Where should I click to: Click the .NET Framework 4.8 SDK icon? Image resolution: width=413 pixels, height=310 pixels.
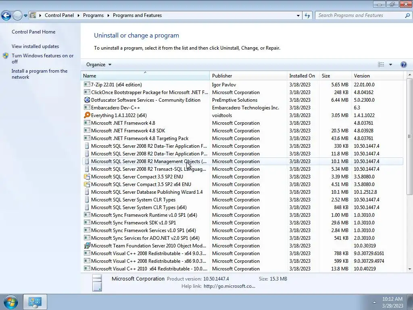point(87,130)
